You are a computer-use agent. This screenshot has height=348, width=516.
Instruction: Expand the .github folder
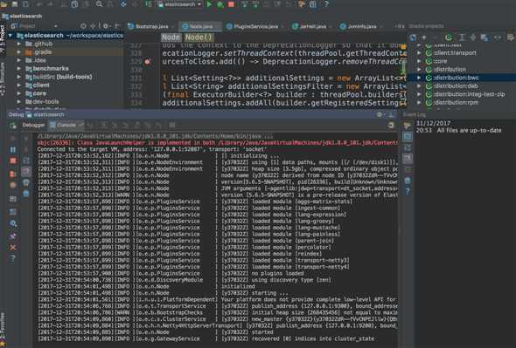tap(19, 44)
